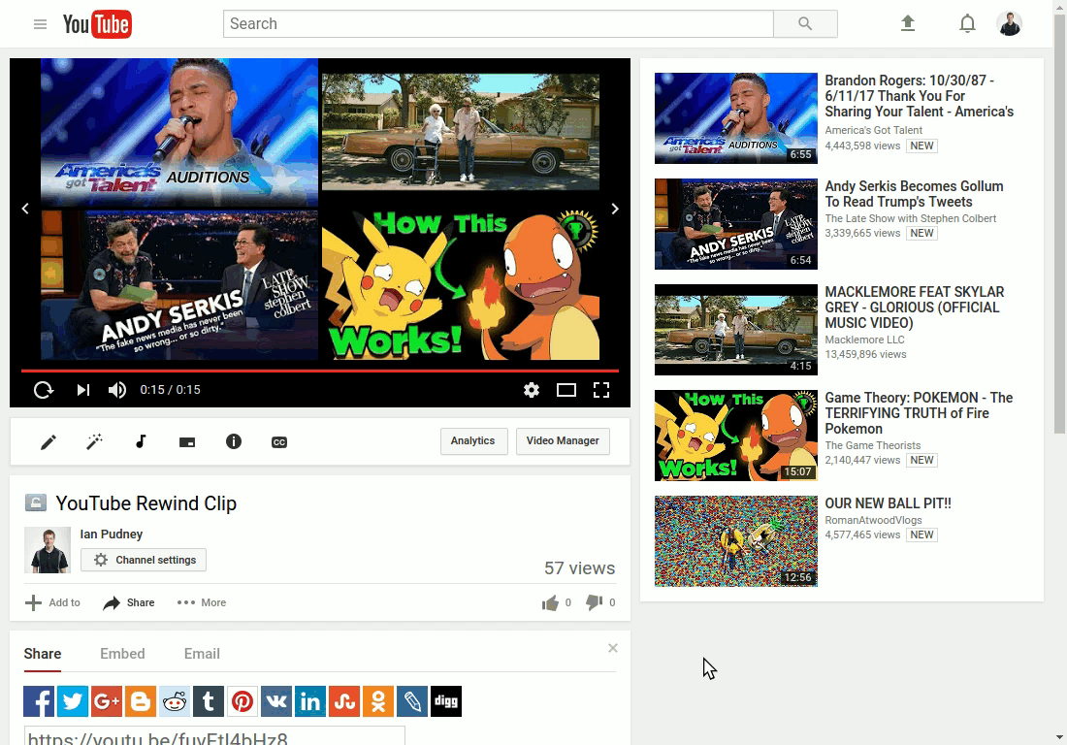Switch to the Embed tab
1067x745 pixels.
coord(122,654)
